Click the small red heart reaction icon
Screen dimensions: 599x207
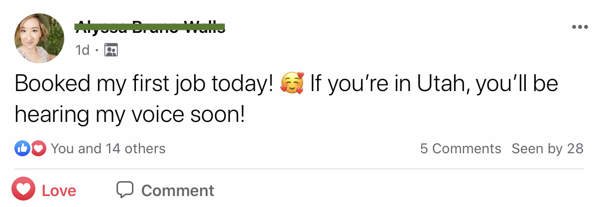(x=38, y=148)
